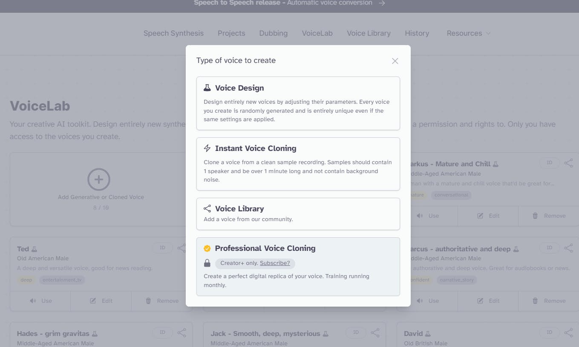This screenshot has height=347, width=579.
Task: Choose the Voice Design option
Action: [x=298, y=103]
